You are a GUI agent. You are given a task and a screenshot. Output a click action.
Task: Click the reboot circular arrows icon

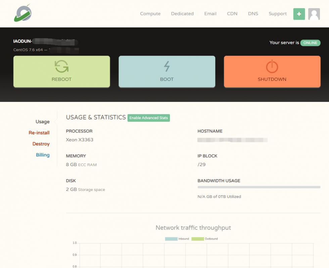pos(61,66)
